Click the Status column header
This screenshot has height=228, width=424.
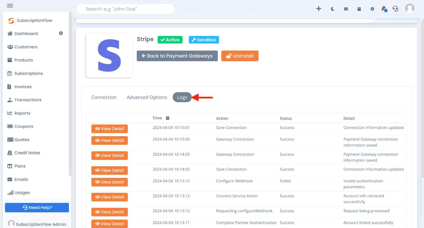click(286, 119)
